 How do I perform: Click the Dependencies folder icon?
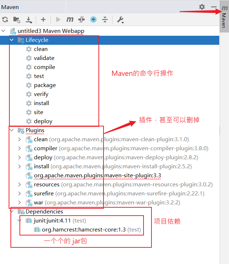coord(21,212)
